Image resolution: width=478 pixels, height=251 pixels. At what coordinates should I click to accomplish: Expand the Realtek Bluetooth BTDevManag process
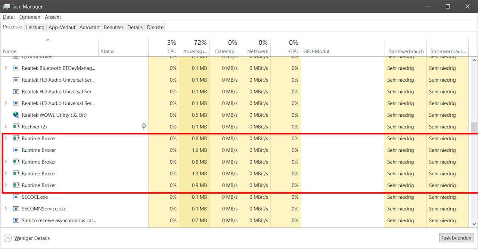(6, 68)
